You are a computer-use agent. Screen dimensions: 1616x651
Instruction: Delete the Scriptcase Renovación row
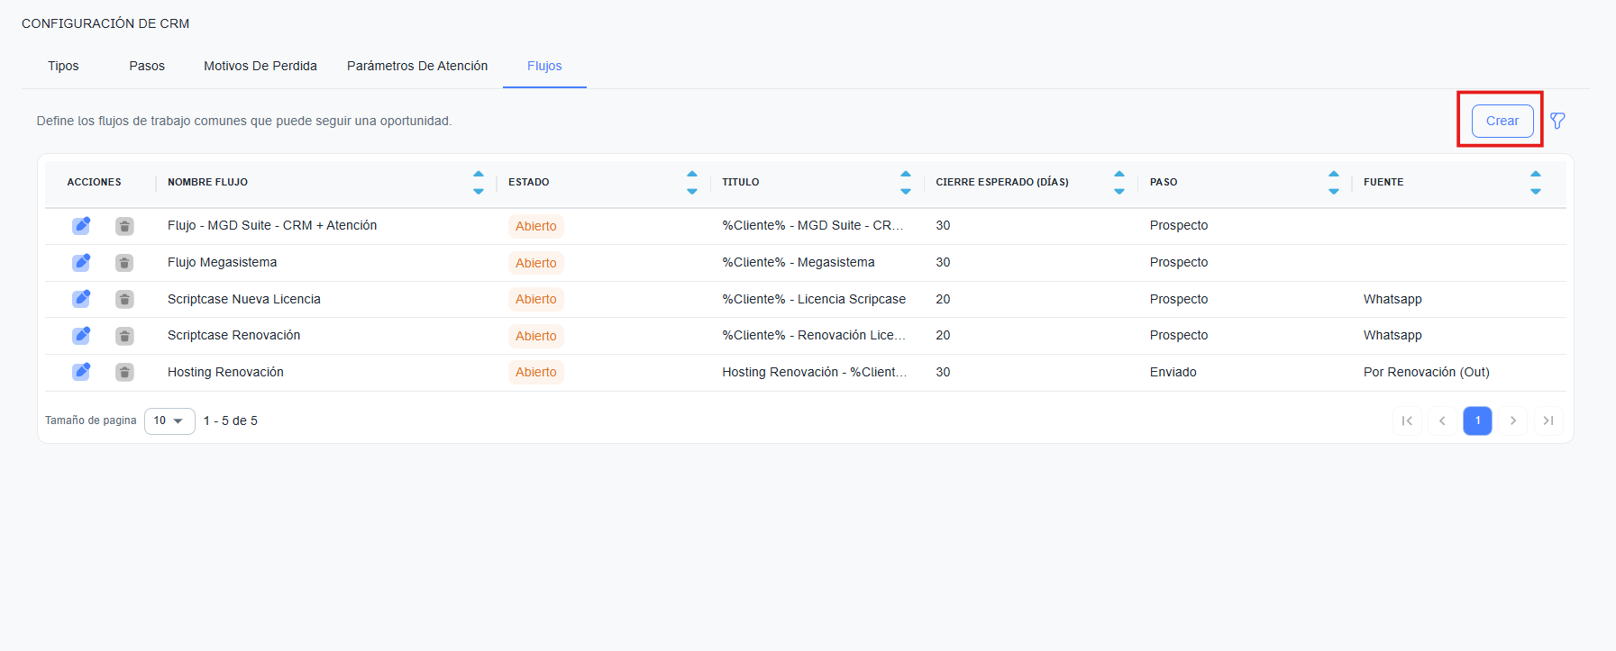pyautogui.click(x=124, y=336)
